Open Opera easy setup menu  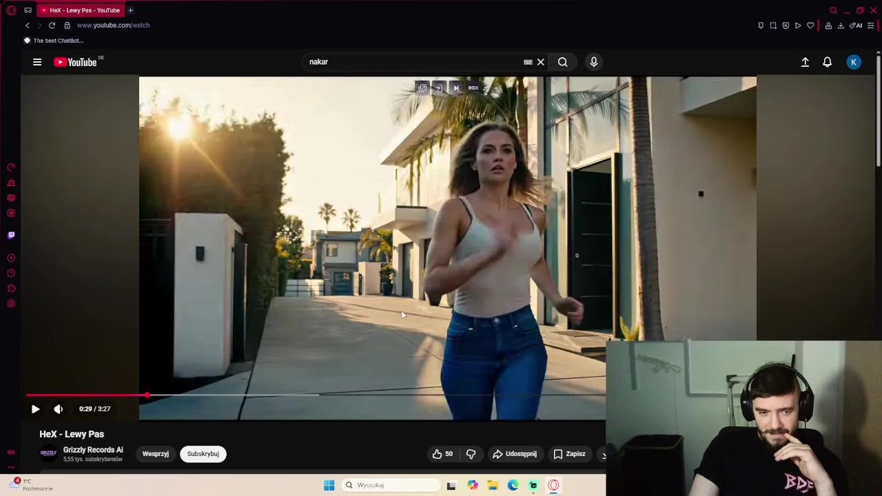point(872,25)
